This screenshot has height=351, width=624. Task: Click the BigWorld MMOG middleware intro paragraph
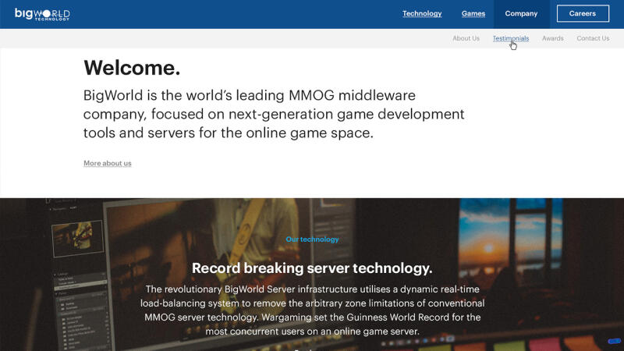click(x=274, y=114)
